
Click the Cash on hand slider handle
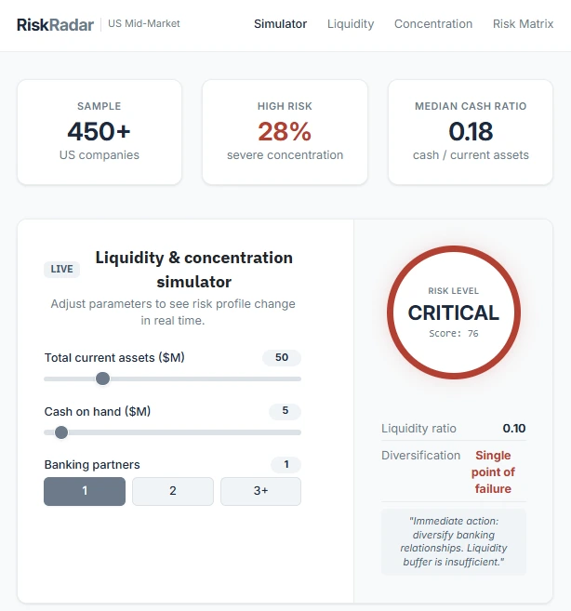(61, 432)
